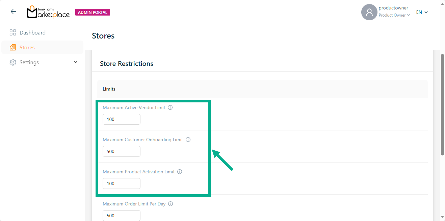The height and width of the screenshot is (221, 445).
Task: Select Stores in the sidebar
Action: [27, 48]
